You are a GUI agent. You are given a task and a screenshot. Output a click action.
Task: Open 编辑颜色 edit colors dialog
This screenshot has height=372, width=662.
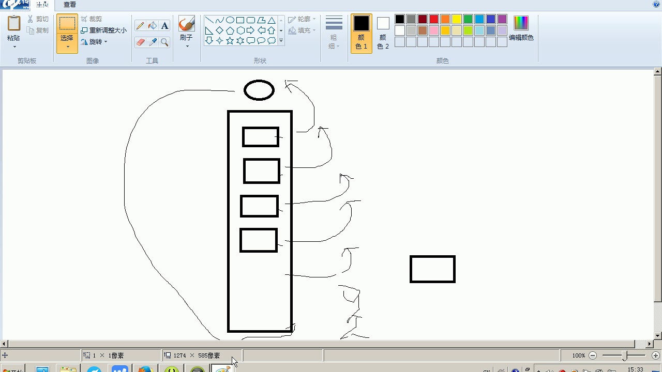[521, 28]
